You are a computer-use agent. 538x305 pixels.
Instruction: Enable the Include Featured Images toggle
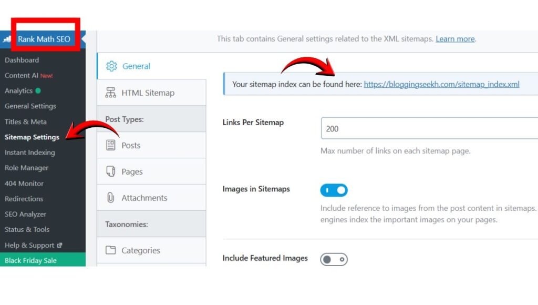click(334, 259)
